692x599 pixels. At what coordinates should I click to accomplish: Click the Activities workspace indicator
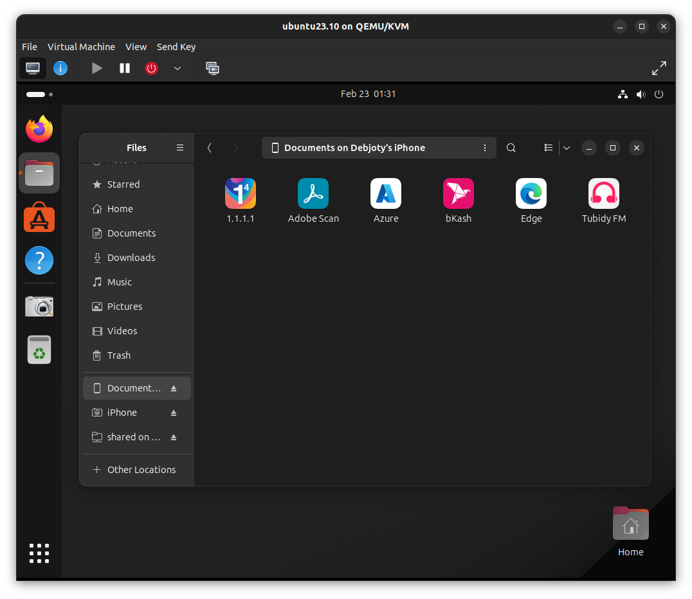click(39, 94)
